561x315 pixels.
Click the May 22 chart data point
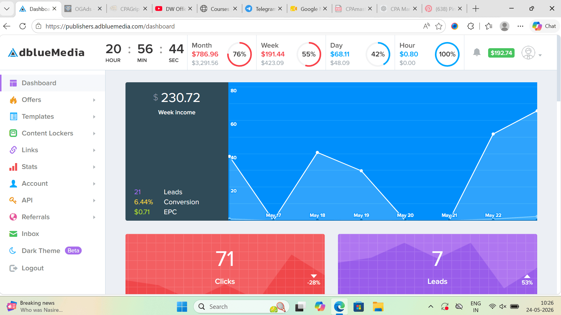tap(493, 134)
